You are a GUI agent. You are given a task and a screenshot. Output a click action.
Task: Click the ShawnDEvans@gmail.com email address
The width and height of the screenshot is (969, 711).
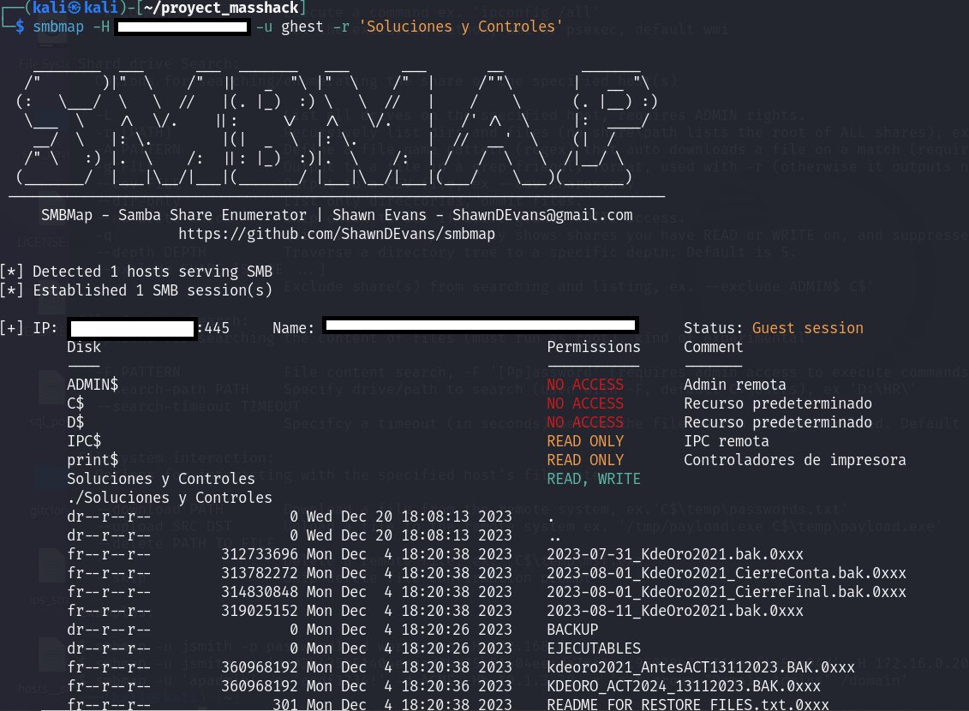pos(542,215)
